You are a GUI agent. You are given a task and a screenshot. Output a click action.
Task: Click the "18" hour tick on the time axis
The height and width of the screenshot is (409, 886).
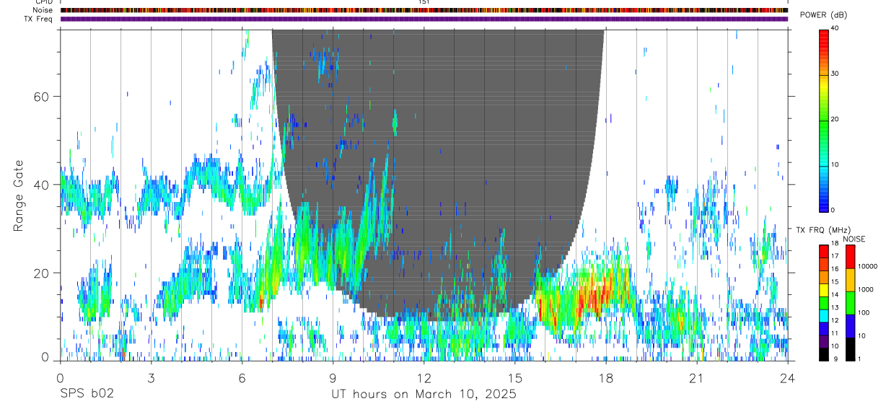click(605, 377)
